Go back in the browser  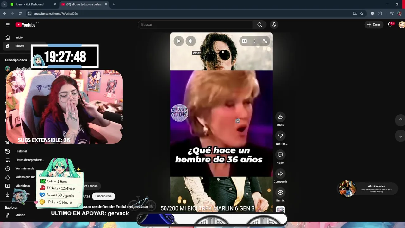[x=5, y=14]
